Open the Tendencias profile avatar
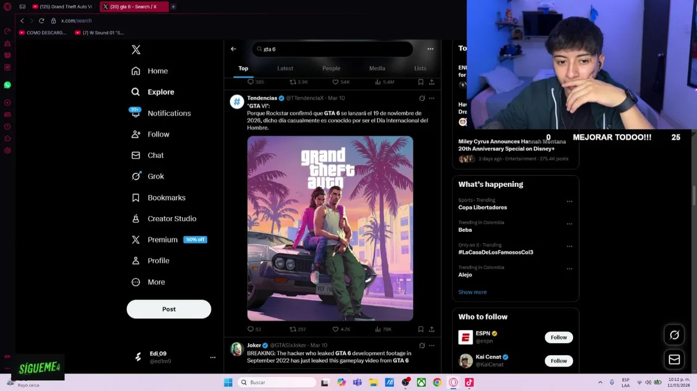697x391 pixels. point(237,102)
